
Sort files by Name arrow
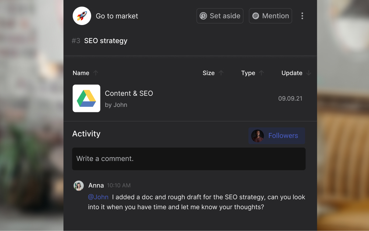click(x=96, y=73)
